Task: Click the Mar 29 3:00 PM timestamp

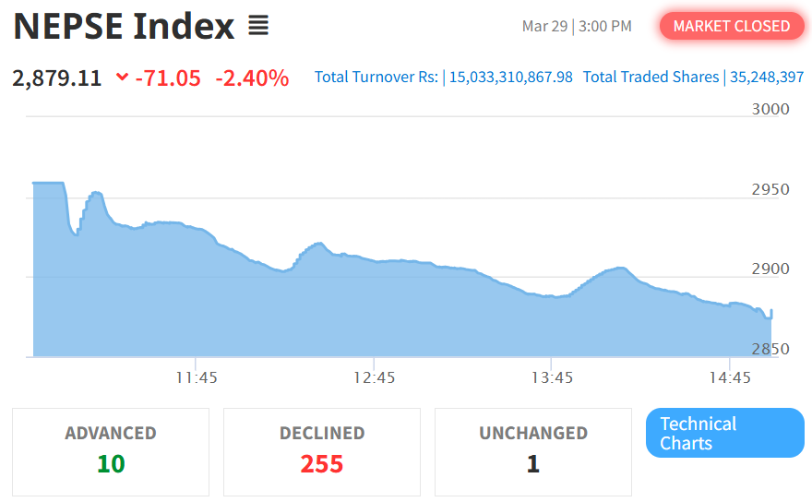Action: pos(577,26)
